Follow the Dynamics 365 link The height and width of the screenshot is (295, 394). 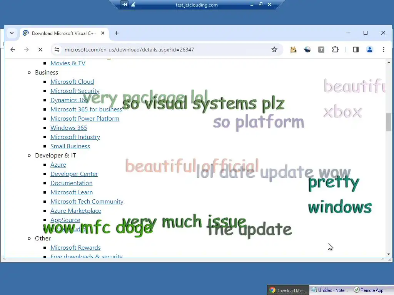pos(69,100)
